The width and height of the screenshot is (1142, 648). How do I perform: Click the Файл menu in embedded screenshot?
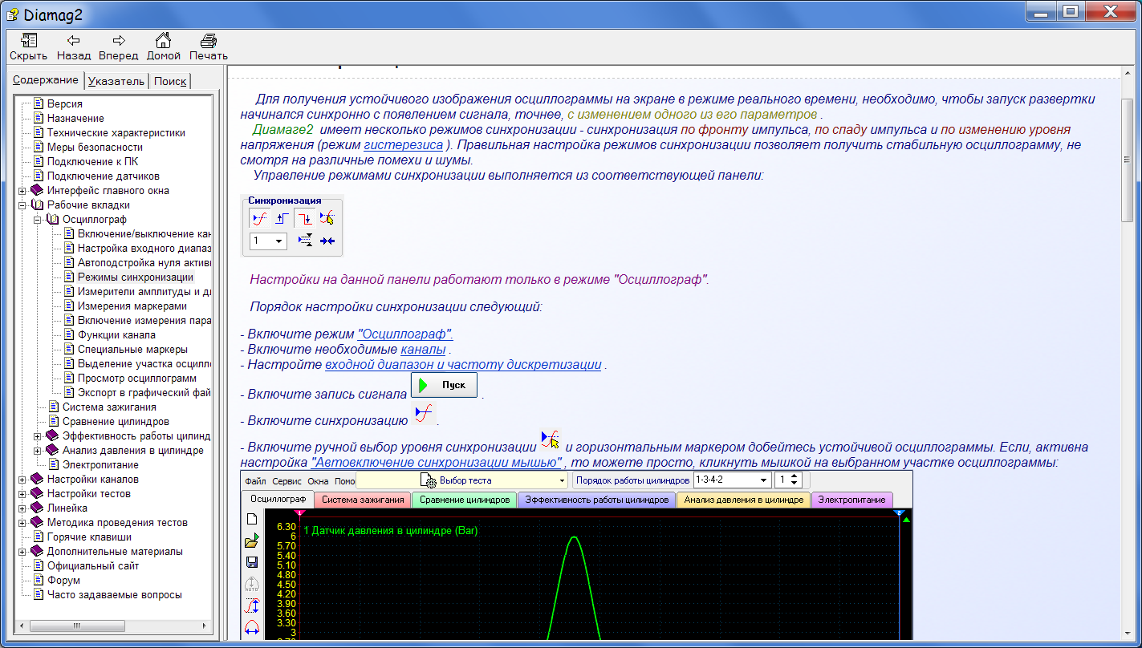point(255,481)
